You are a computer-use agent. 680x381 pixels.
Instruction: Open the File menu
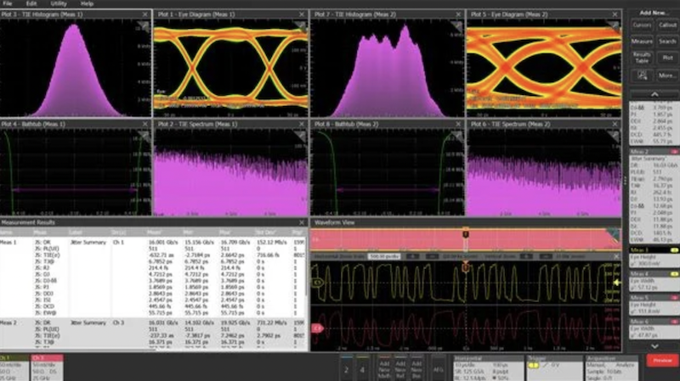pyautogui.click(x=7, y=4)
